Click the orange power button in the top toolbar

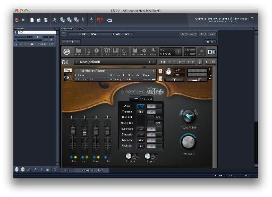17,20
